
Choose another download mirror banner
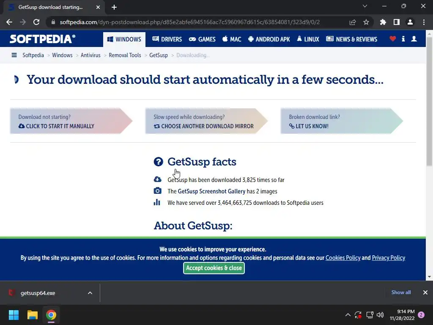[206, 121]
